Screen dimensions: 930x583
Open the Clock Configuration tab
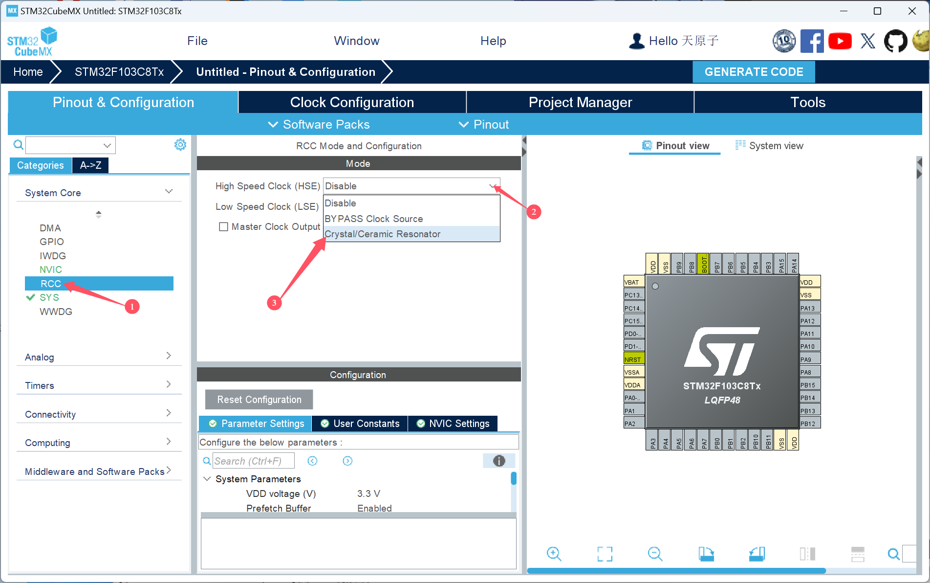point(352,102)
